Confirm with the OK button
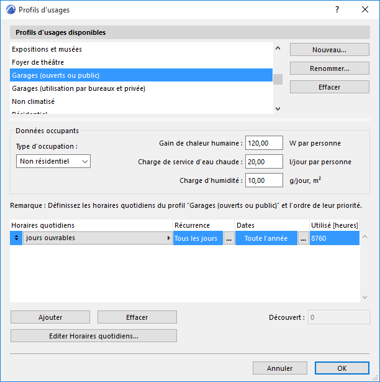Screen dimensions: 380x382 tap(342, 368)
